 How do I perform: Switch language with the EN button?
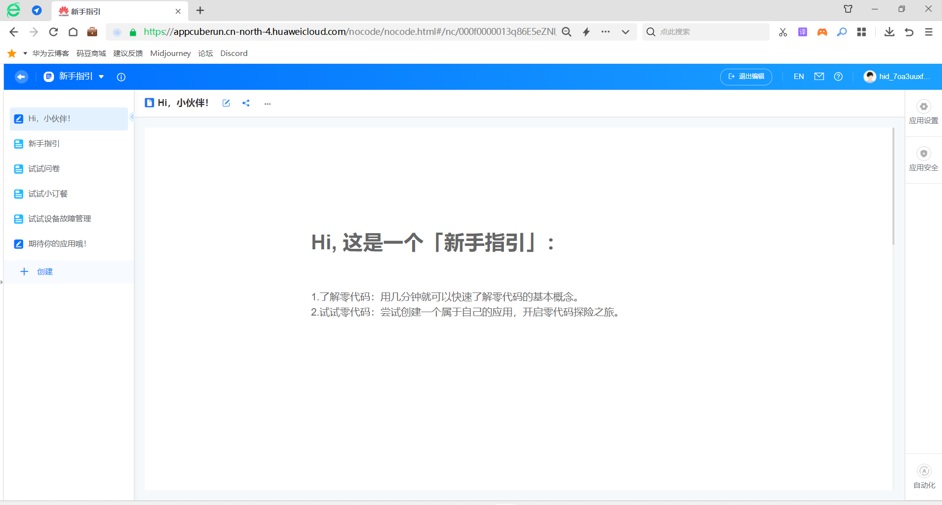799,77
